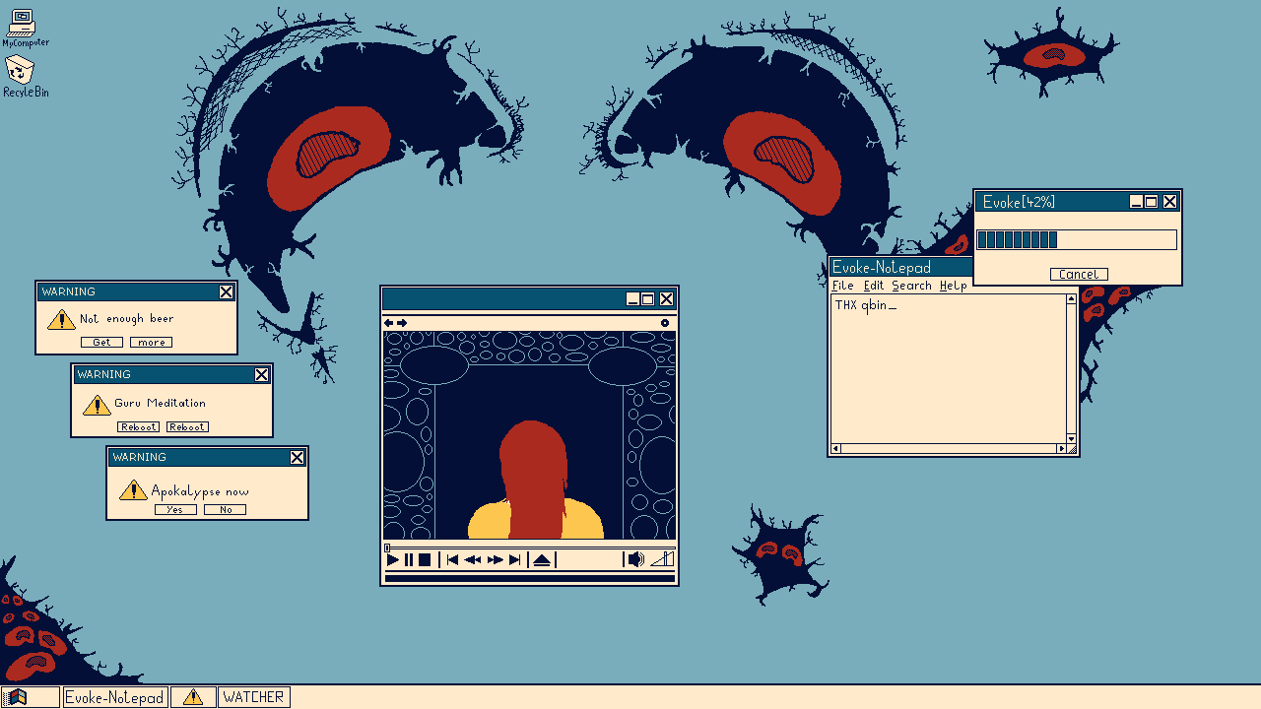Open the Recycle Bin desktop icon

pyautogui.click(x=22, y=74)
